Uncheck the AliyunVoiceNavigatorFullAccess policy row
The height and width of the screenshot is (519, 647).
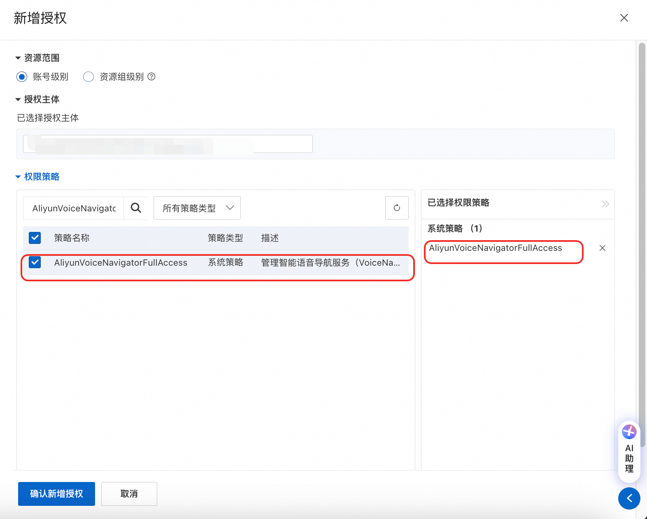(x=35, y=262)
